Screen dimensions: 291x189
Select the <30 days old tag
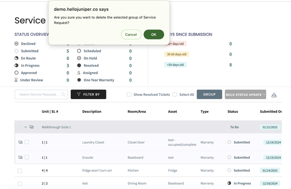coord(175,65)
